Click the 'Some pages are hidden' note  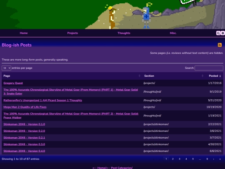187,53
